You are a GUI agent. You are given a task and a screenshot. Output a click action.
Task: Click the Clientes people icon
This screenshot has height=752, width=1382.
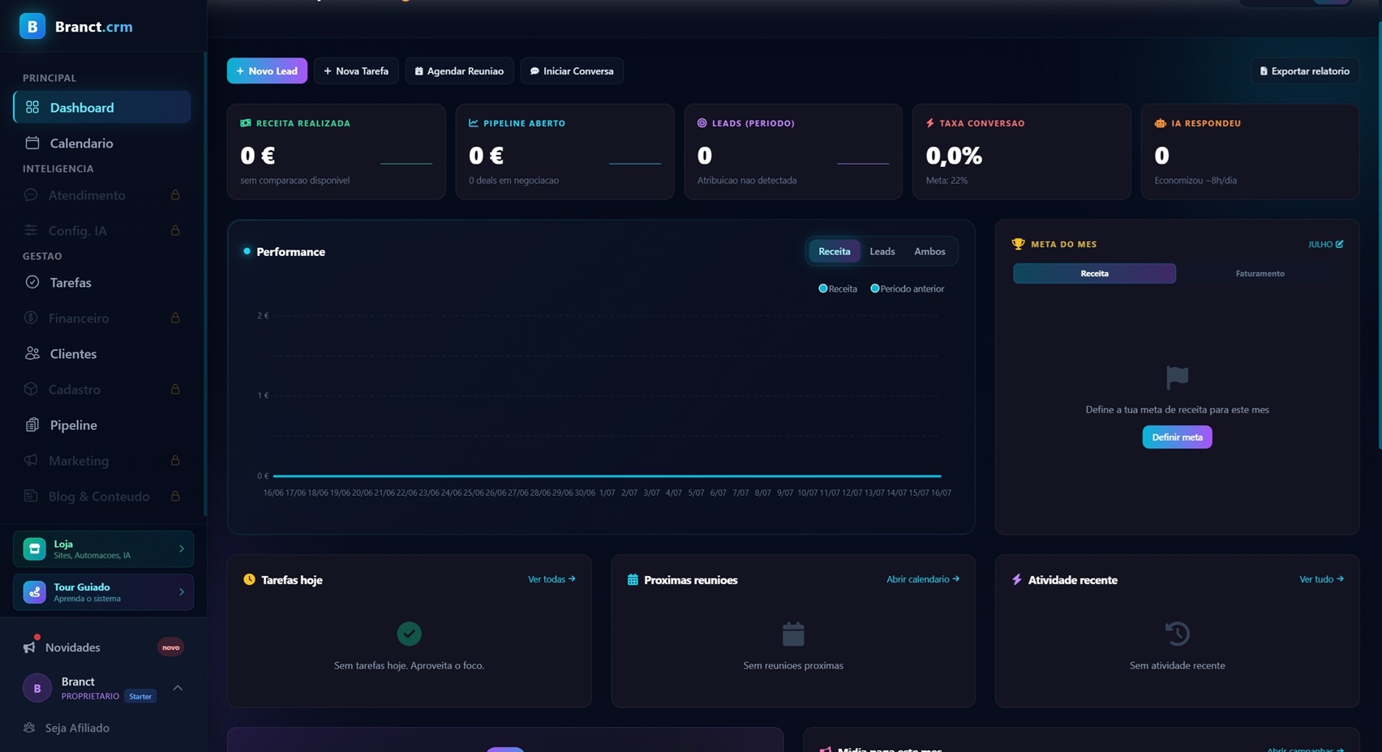(32, 353)
